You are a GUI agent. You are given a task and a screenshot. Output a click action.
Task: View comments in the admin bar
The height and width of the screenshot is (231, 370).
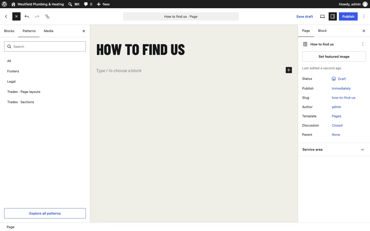pyautogui.click(x=88, y=4)
